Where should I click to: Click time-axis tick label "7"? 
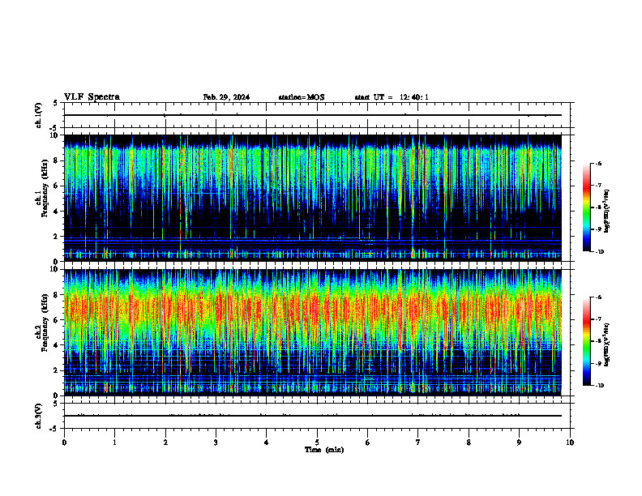click(x=418, y=443)
